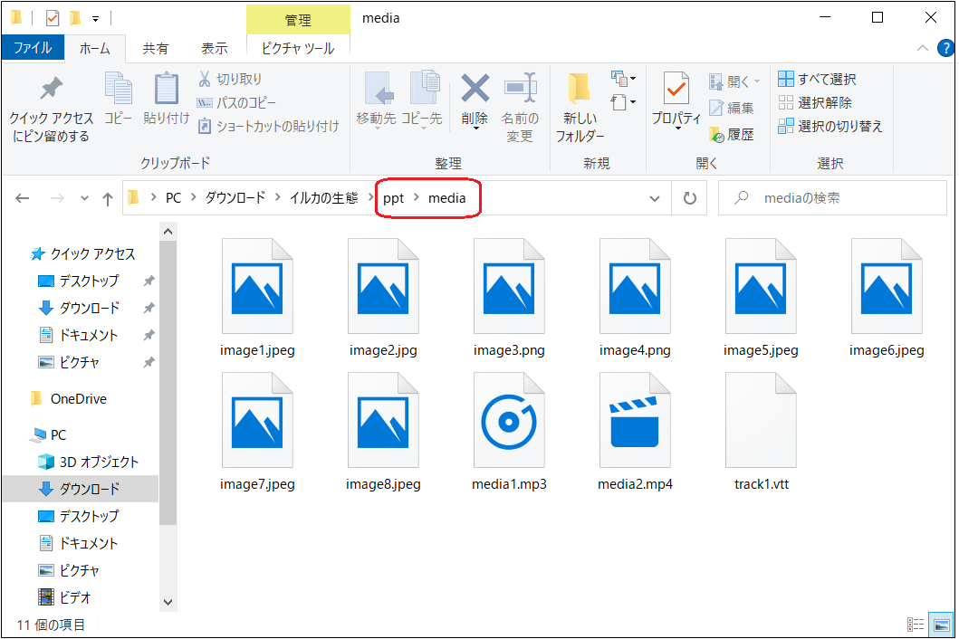
Task: Switch to large icons view button
Action: pos(942,625)
